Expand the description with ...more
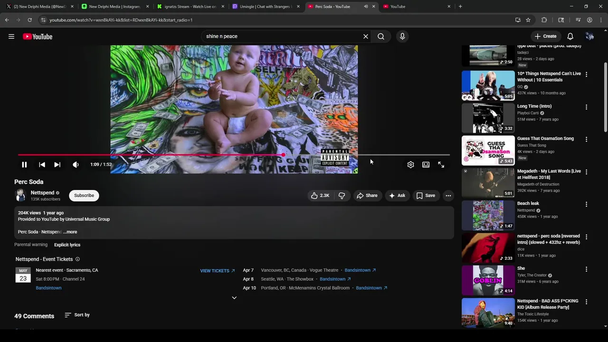 pyautogui.click(x=70, y=232)
